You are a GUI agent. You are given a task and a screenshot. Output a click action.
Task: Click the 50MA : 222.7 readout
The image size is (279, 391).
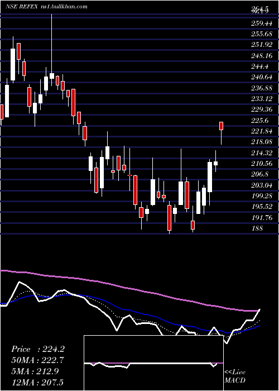click(37, 360)
